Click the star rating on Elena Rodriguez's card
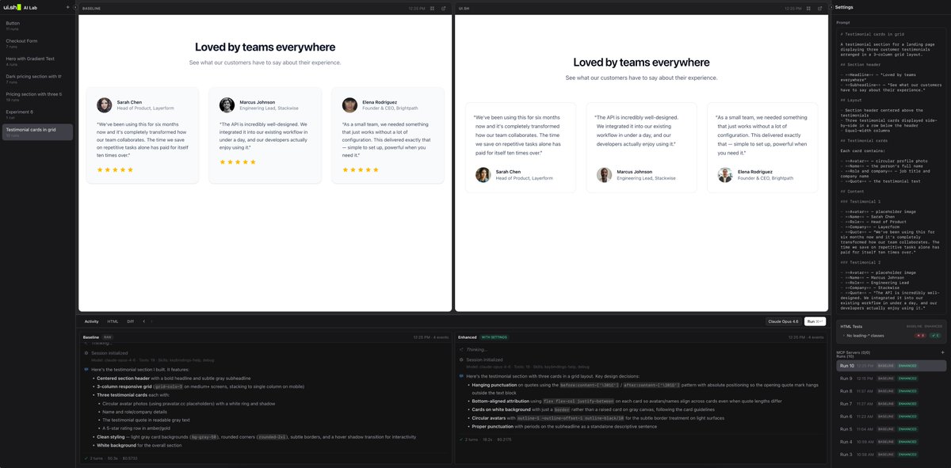The image size is (951, 468). click(361, 170)
